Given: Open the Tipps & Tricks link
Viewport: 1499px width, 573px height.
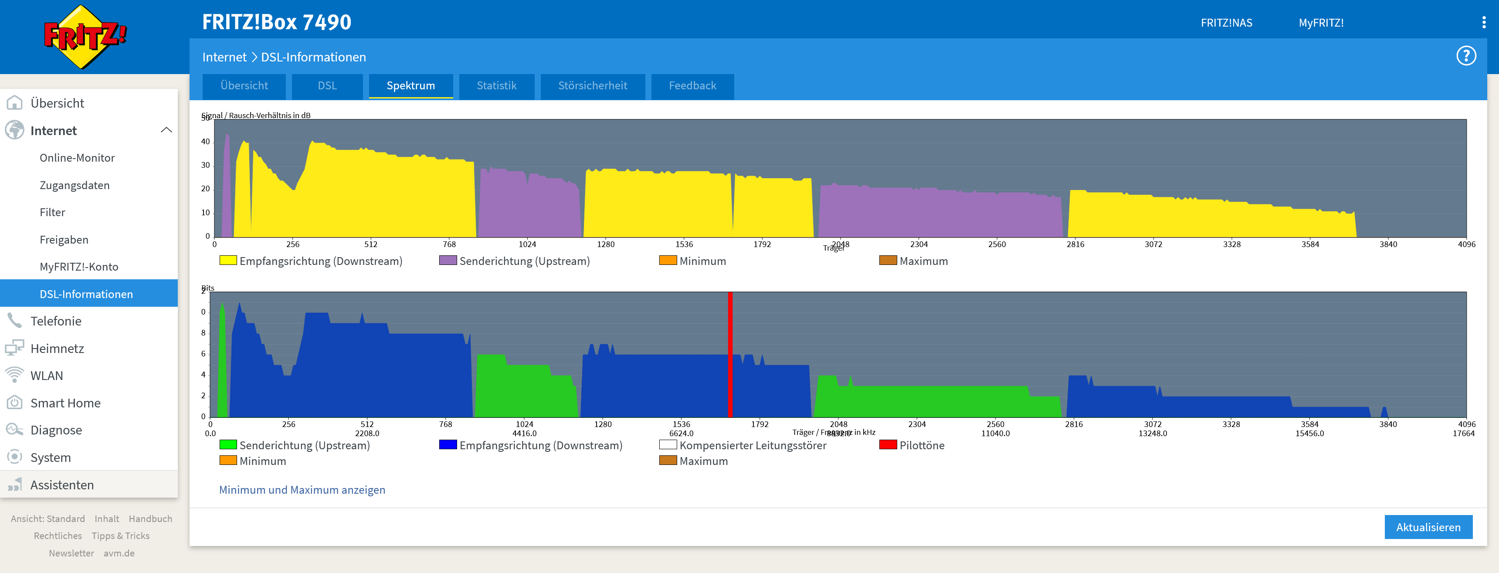Looking at the screenshot, I should [x=120, y=536].
